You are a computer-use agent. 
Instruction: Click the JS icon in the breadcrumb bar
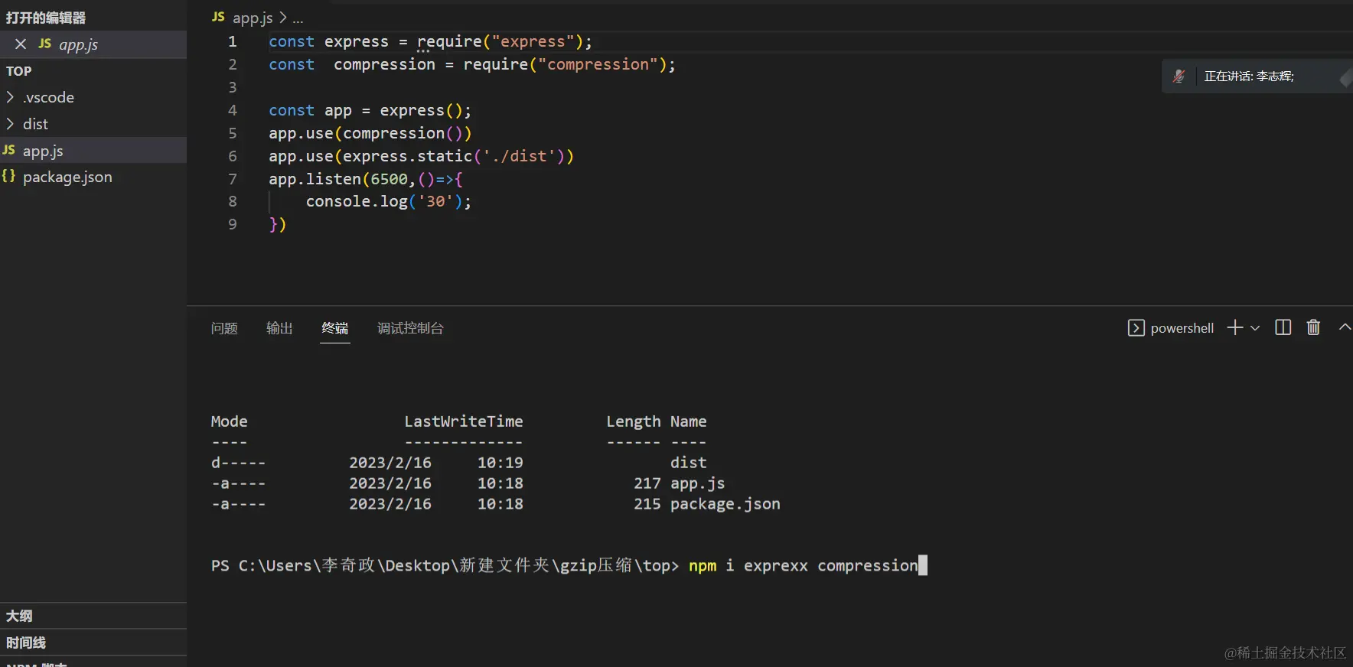218,17
